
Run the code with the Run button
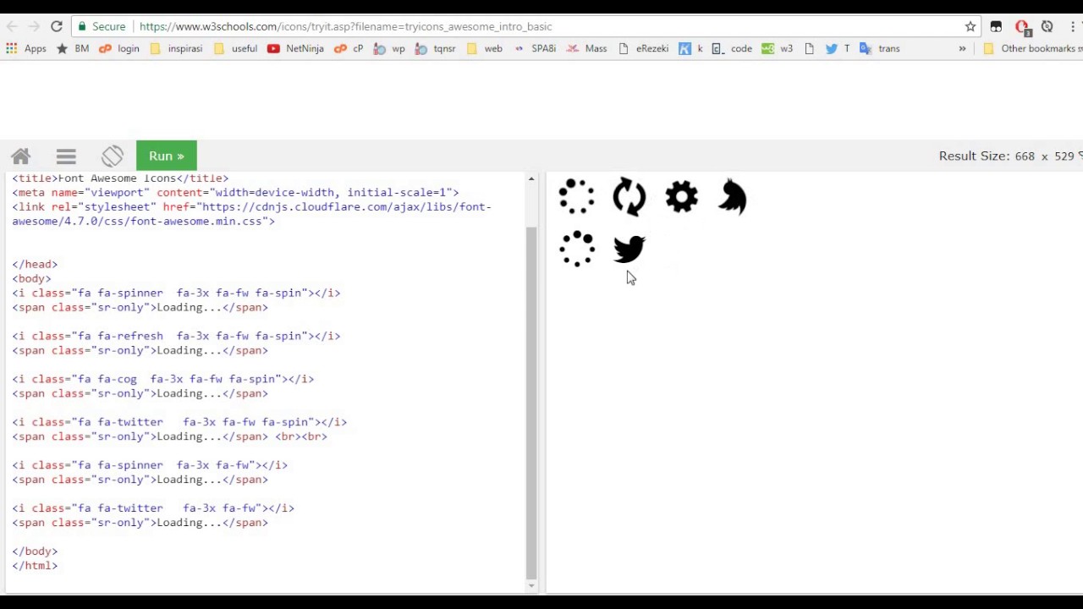[x=167, y=156]
